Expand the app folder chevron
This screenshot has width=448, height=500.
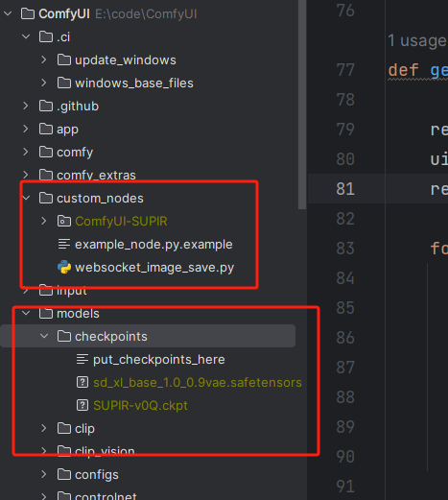click(26, 129)
